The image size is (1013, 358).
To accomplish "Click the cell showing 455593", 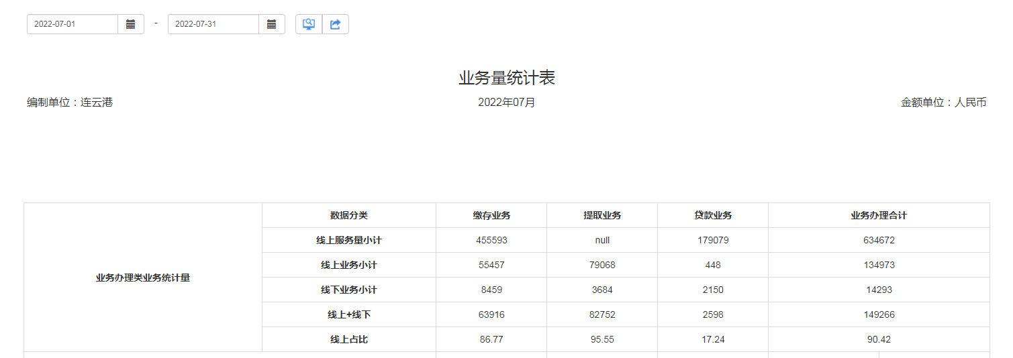I will click(x=491, y=240).
